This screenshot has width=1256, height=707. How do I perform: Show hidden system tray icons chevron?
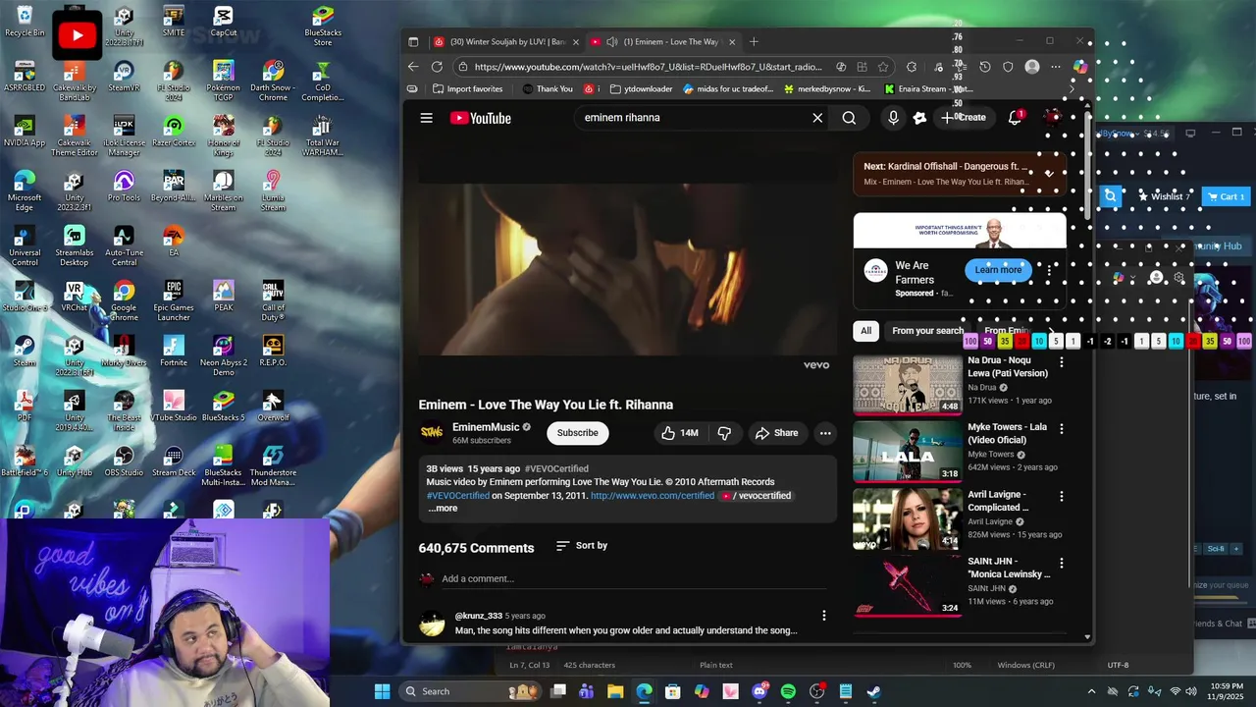click(1091, 691)
